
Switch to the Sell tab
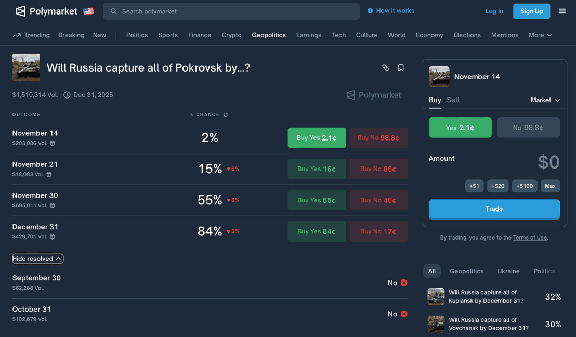coord(453,100)
